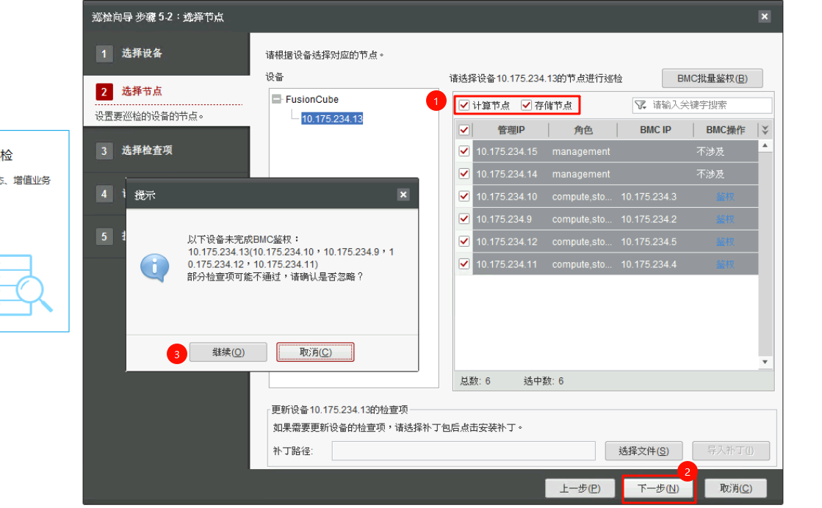Image resolution: width=822 pixels, height=508 pixels.
Task: Click 继续(O) in the prompt dialog
Action: [228, 352]
